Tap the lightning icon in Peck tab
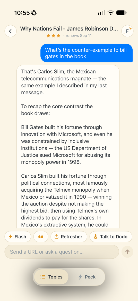 click(80, 277)
